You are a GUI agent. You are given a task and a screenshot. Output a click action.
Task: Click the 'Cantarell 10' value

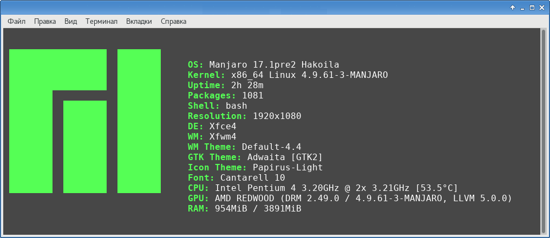(x=253, y=177)
